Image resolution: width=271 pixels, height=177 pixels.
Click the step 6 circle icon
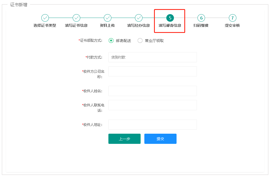point(201,18)
